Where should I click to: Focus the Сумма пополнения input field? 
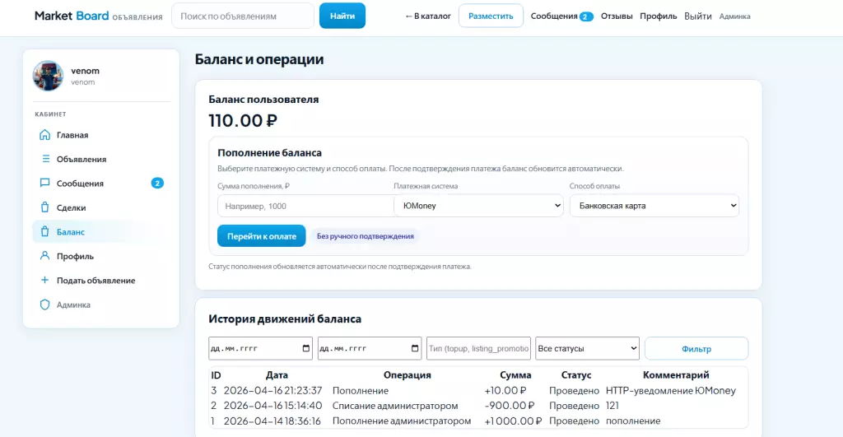pos(303,206)
